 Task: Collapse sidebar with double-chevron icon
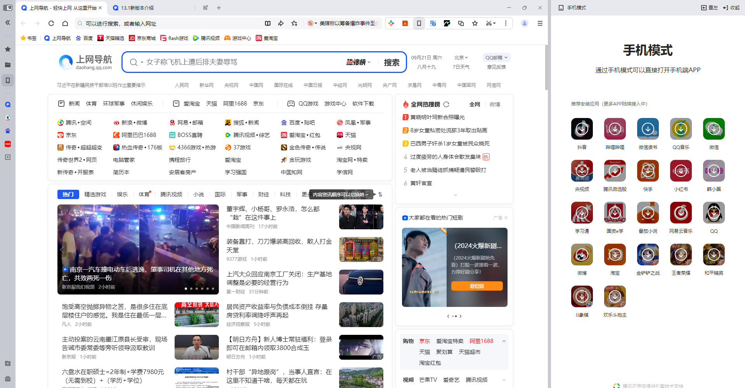click(8, 23)
